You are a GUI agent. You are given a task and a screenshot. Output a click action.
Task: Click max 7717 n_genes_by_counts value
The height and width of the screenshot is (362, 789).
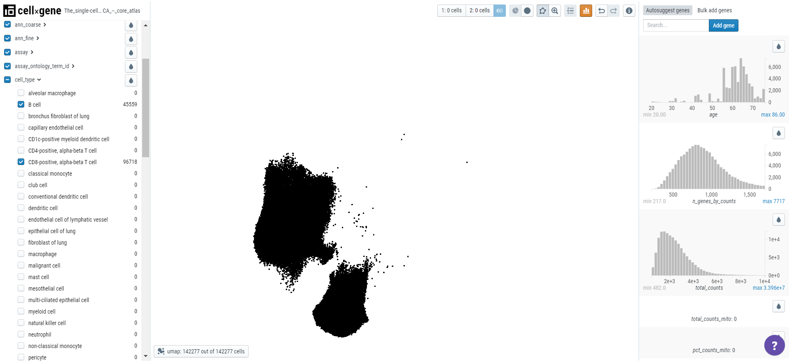(773, 201)
